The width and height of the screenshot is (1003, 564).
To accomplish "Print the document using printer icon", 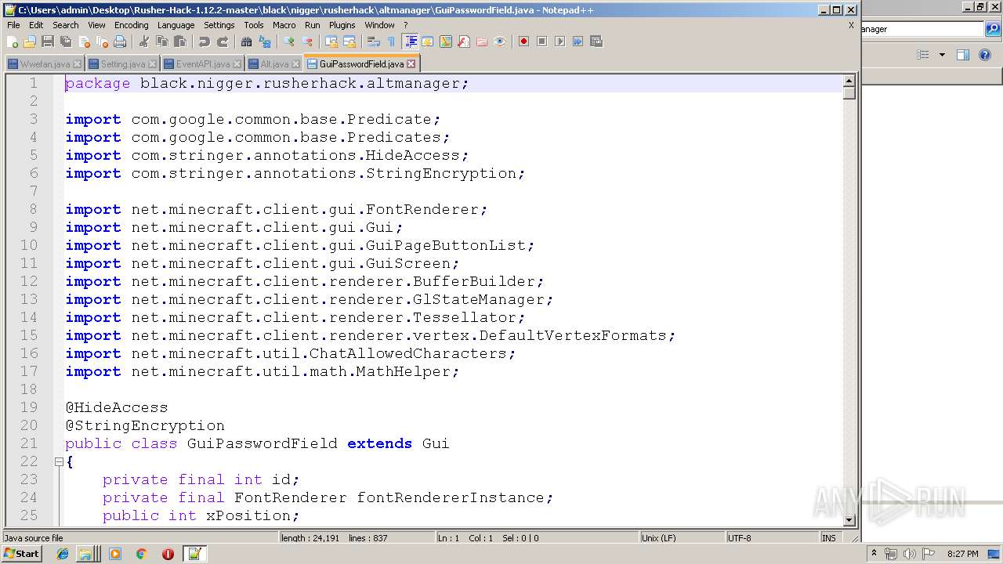I will (x=120, y=42).
